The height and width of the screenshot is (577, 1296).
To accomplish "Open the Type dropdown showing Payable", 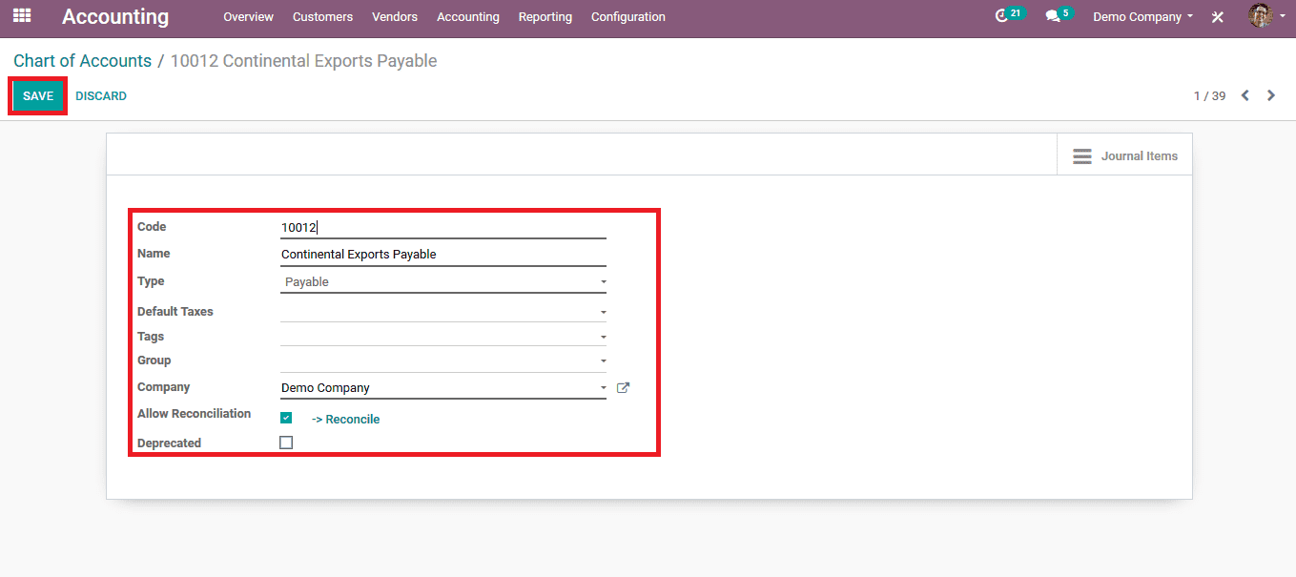I will coord(443,282).
